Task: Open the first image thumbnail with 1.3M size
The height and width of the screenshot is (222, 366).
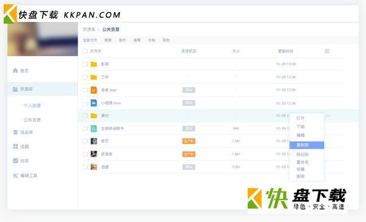Action: 94,141
